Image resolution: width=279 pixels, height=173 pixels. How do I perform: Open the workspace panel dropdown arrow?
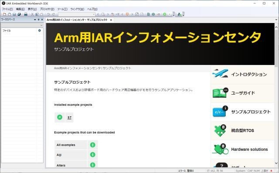point(35,20)
